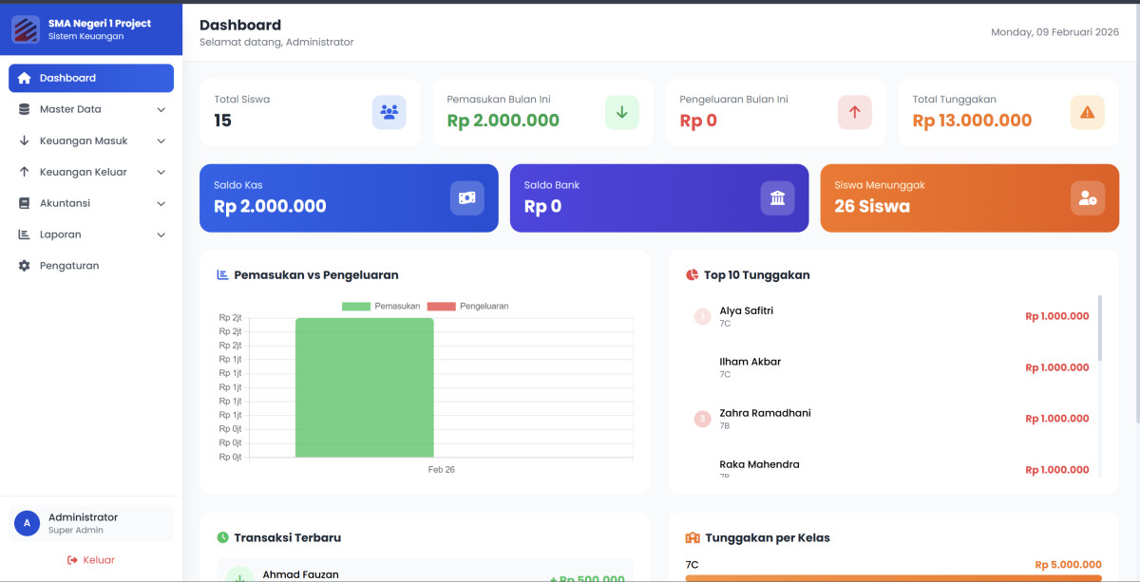Click the Saldo Bank building icon

778,197
